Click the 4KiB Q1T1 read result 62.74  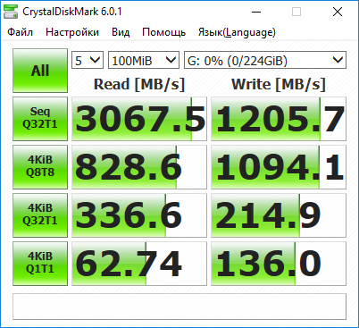[139, 264]
